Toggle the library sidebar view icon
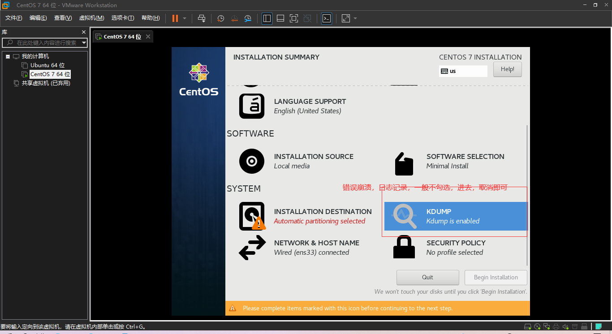Screen dimensions: 612x334 pos(267,18)
